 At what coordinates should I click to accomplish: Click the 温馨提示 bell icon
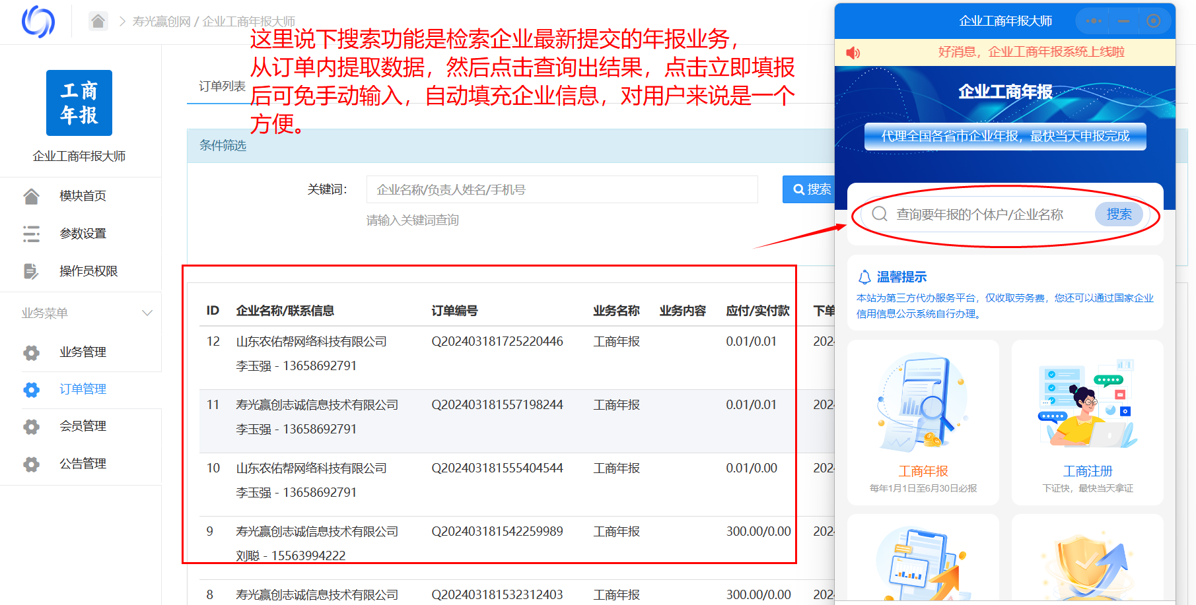865,276
